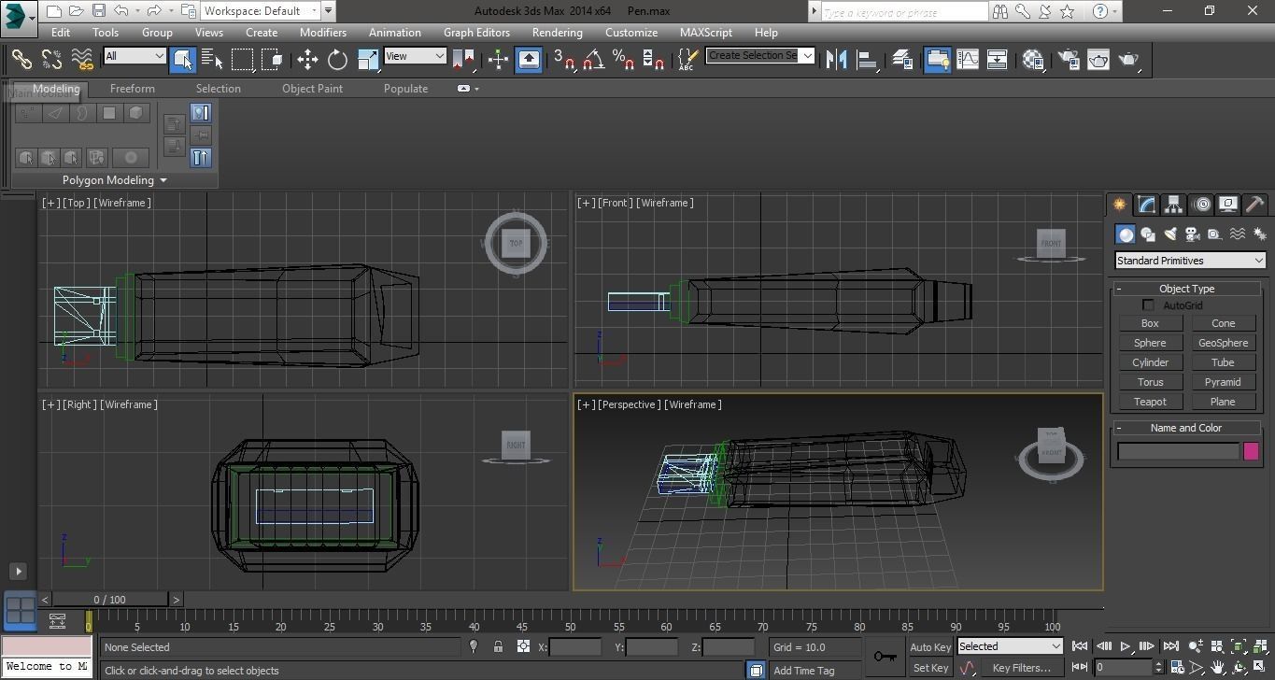Create a Teapot primitive

(1150, 402)
